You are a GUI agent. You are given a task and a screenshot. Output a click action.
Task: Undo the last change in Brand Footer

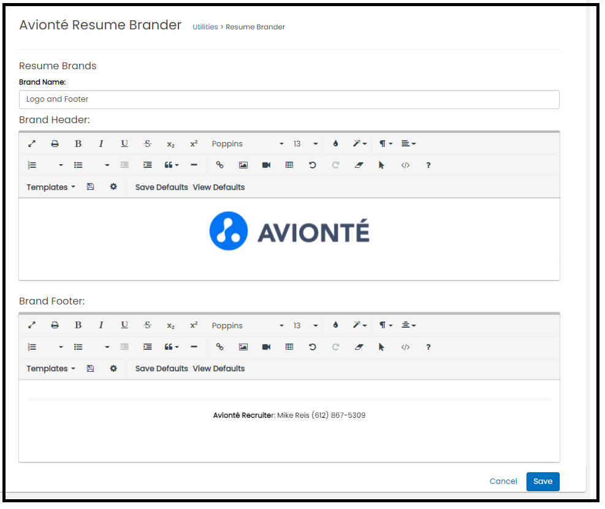pyautogui.click(x=313, y=347)
